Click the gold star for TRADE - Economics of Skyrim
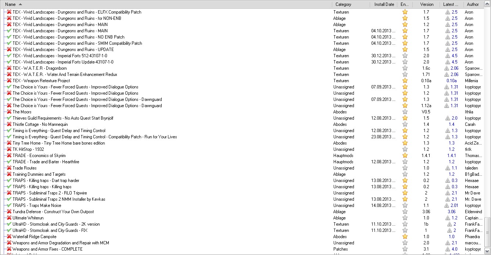 coord(405,156)
